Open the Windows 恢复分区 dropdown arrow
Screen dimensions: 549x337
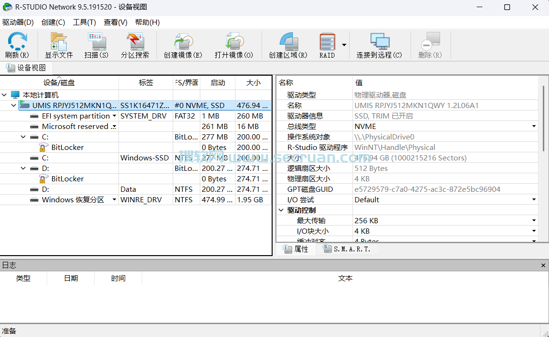tap(114, 200)
